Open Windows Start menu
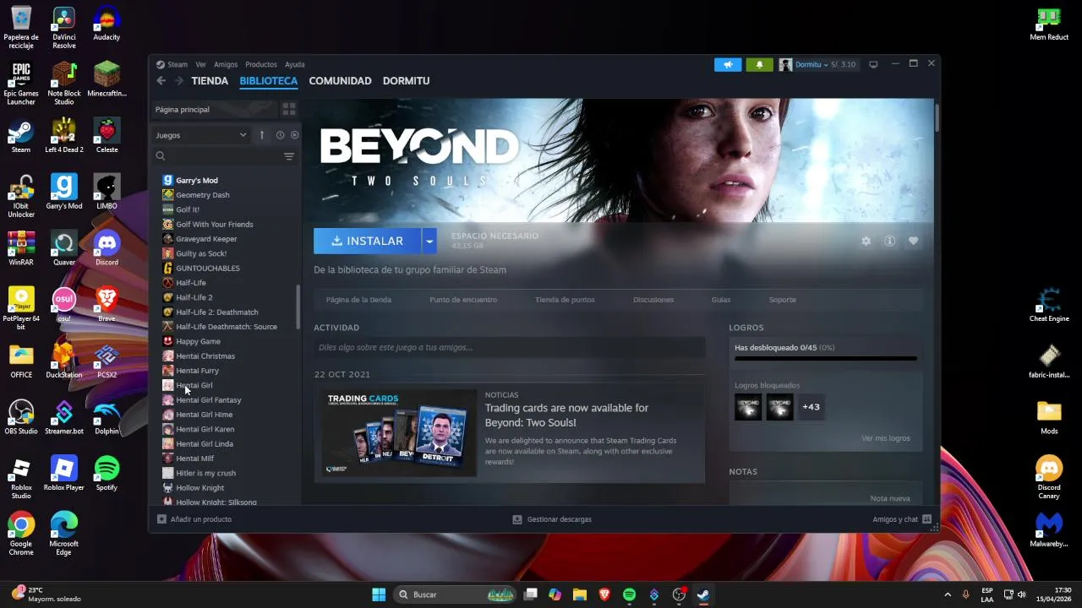Image resolution: width=1082 pixels, height=608 pixels. (x=379, y=594)
